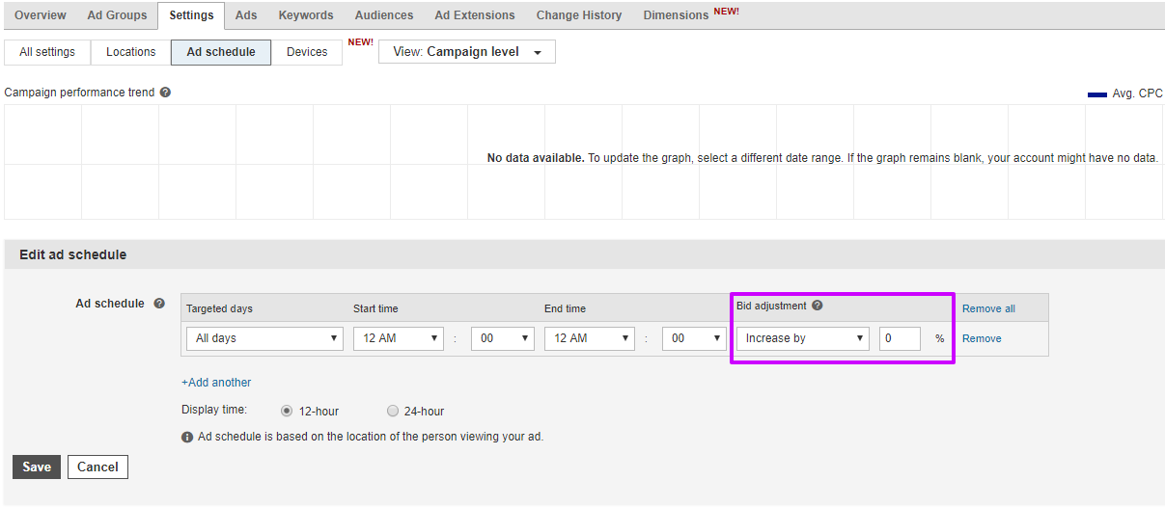Image resolution: width=1165 pixels, height=507 pixels.
Task: Select the Devices sub-tab
Action: pos(307,52)
